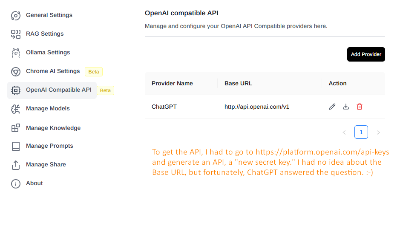
Task: Go to the next page arrow
Action: click(378, 132)
